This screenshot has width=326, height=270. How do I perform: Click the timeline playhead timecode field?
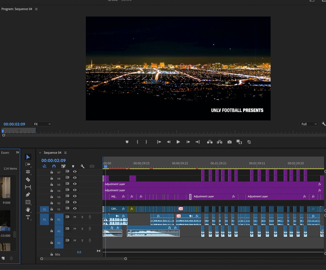(54, 160)
